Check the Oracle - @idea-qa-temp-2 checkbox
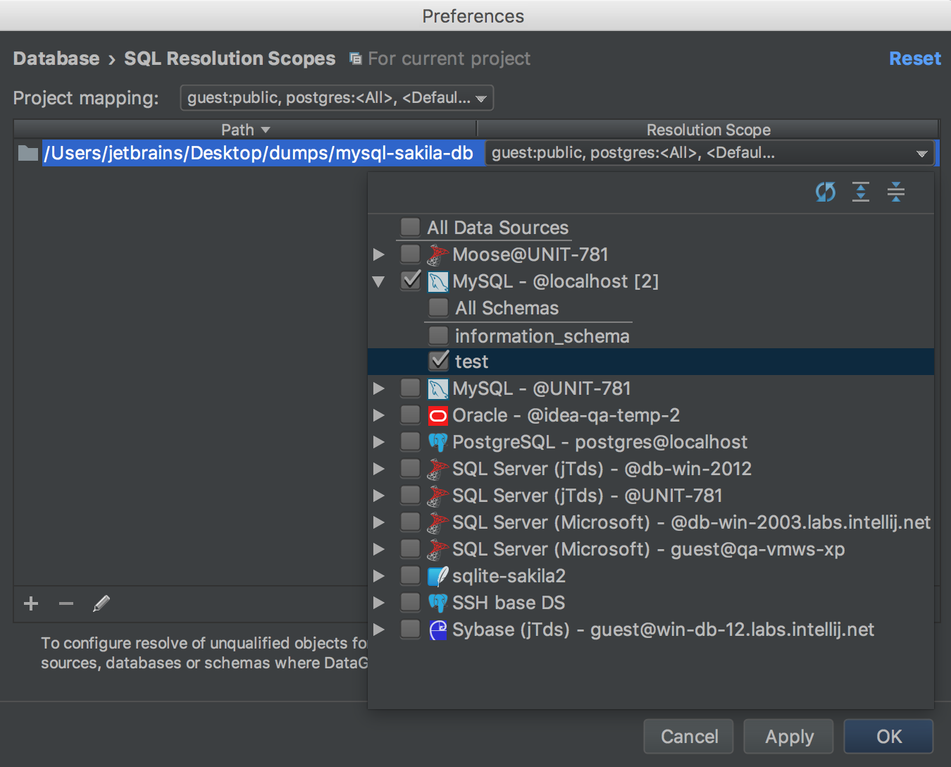 point(410,415)
